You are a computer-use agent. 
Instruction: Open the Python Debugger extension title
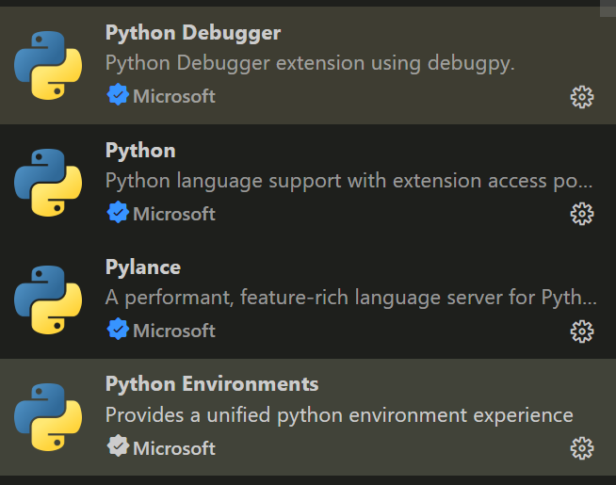pos(193,33)
